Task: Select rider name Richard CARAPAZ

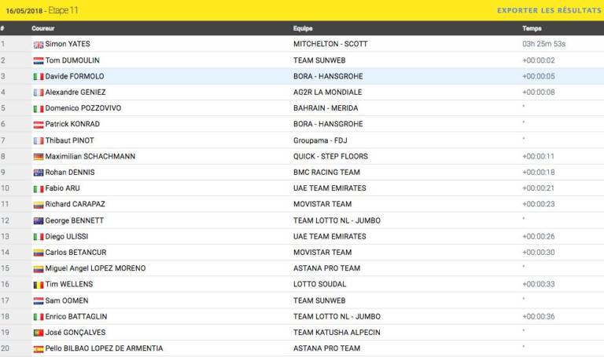Action: [x=75, y=204]
